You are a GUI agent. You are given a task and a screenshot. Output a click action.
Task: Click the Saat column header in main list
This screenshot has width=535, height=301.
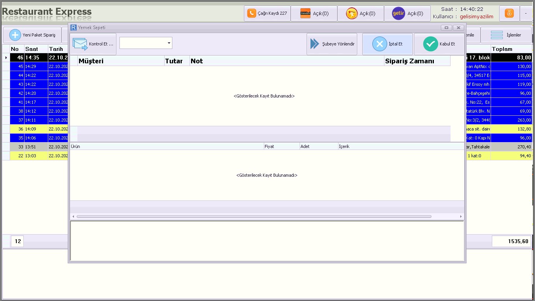tap(36, 49)
